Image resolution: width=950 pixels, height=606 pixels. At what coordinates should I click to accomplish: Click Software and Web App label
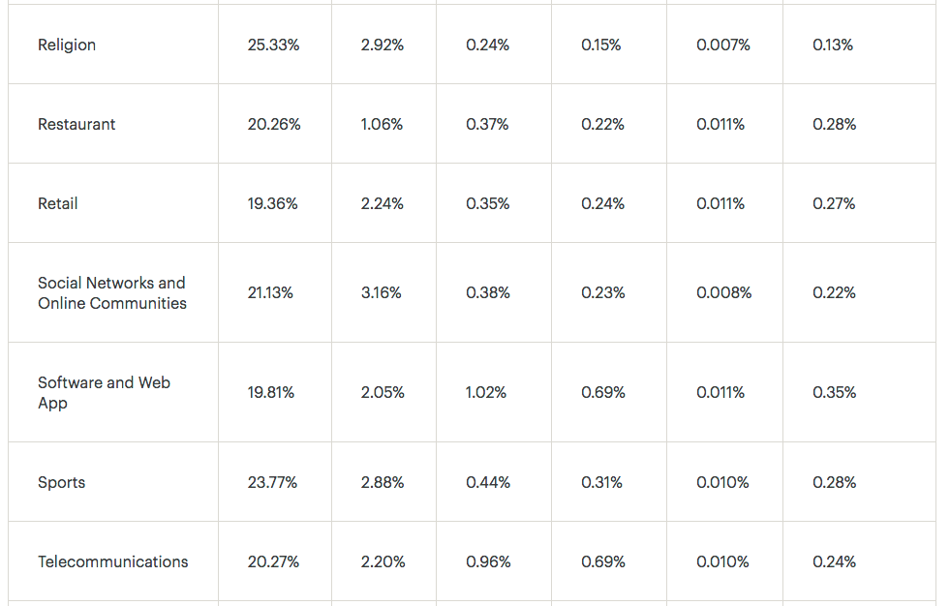(105, 393)
